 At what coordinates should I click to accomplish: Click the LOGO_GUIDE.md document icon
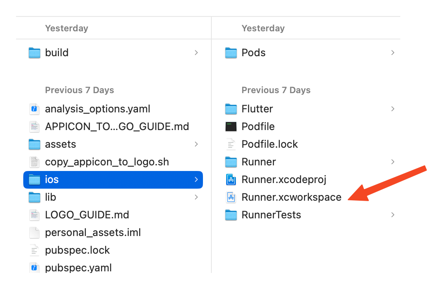(x=35, y=215)
